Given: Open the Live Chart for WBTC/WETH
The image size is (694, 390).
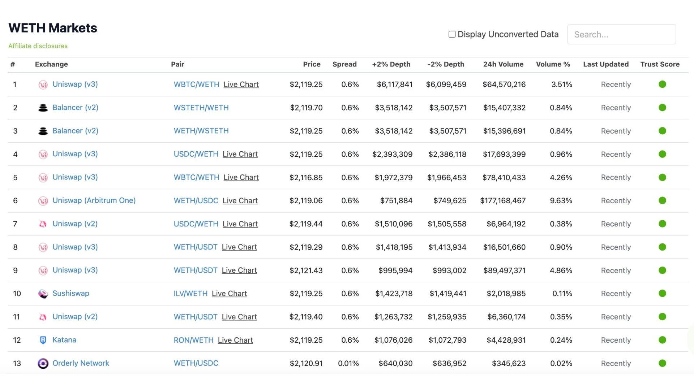Looking at the screenshot, I should (x=241, y=84).
